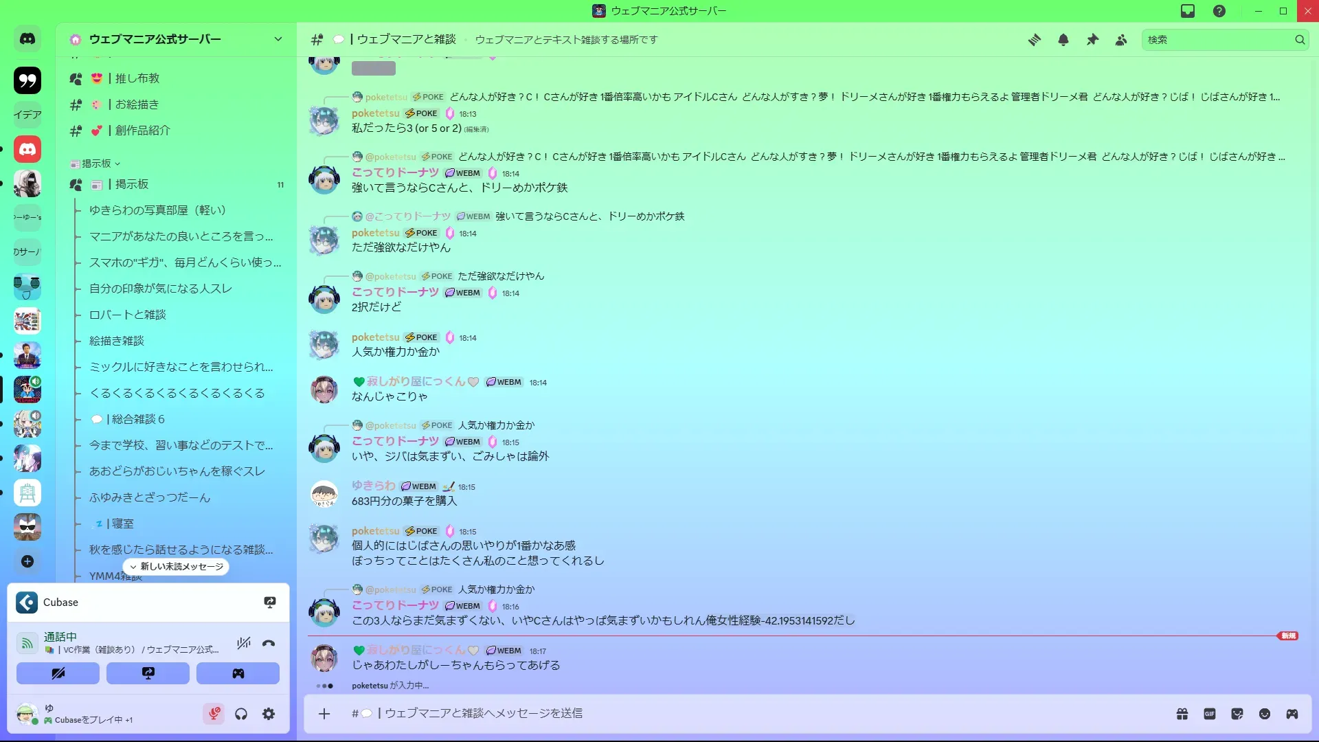Send a gift with the gift icon

click(x=1182, y=714)
